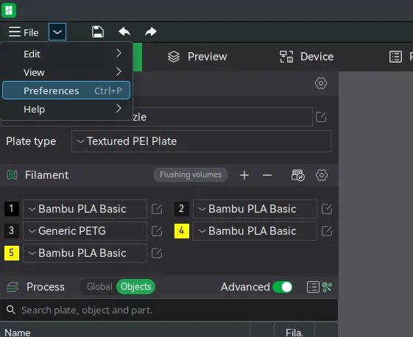Click the process settings list icon

pos(313,287)
